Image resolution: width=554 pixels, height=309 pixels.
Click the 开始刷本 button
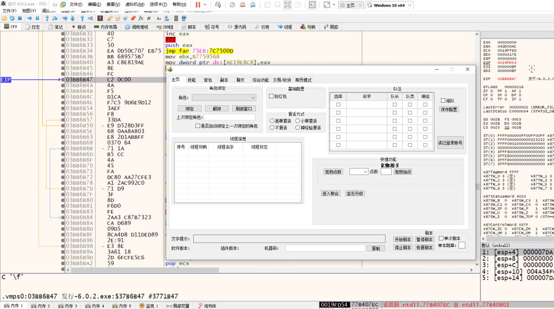403,239
